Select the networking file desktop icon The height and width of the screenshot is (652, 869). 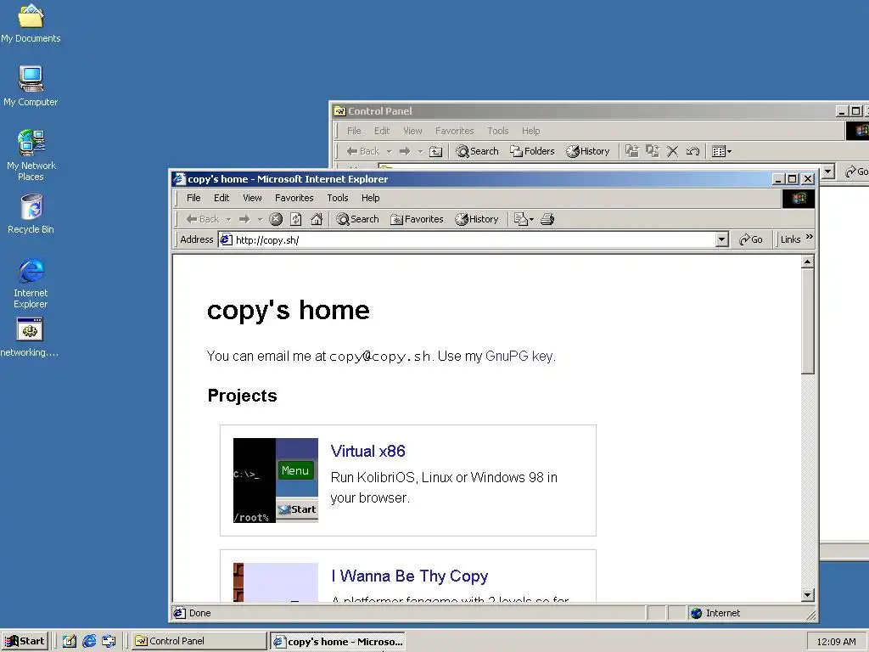pos(30,337)
